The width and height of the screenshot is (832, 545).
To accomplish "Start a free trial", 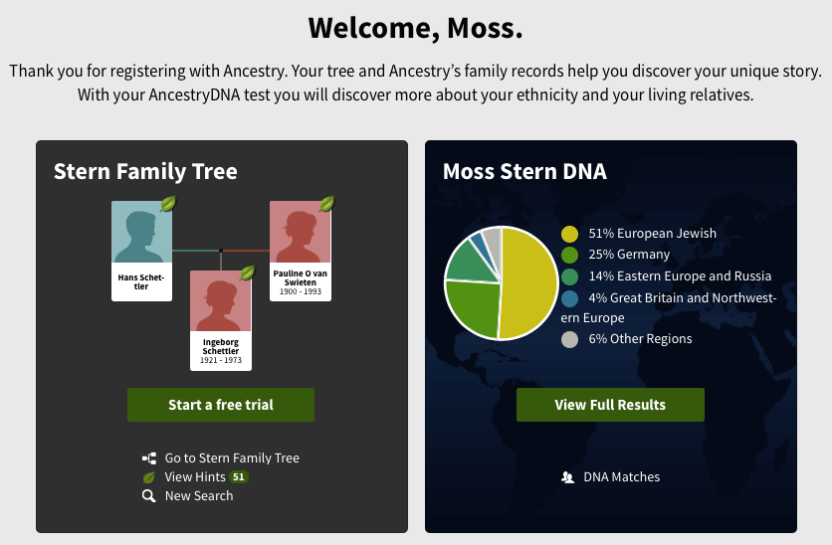I will click(x=221, y=405).
